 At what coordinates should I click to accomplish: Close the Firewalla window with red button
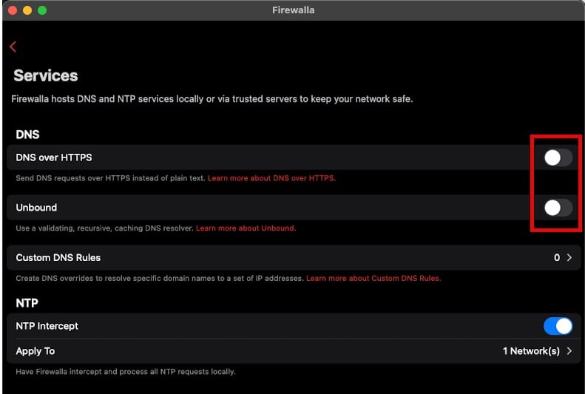point(13,10)
